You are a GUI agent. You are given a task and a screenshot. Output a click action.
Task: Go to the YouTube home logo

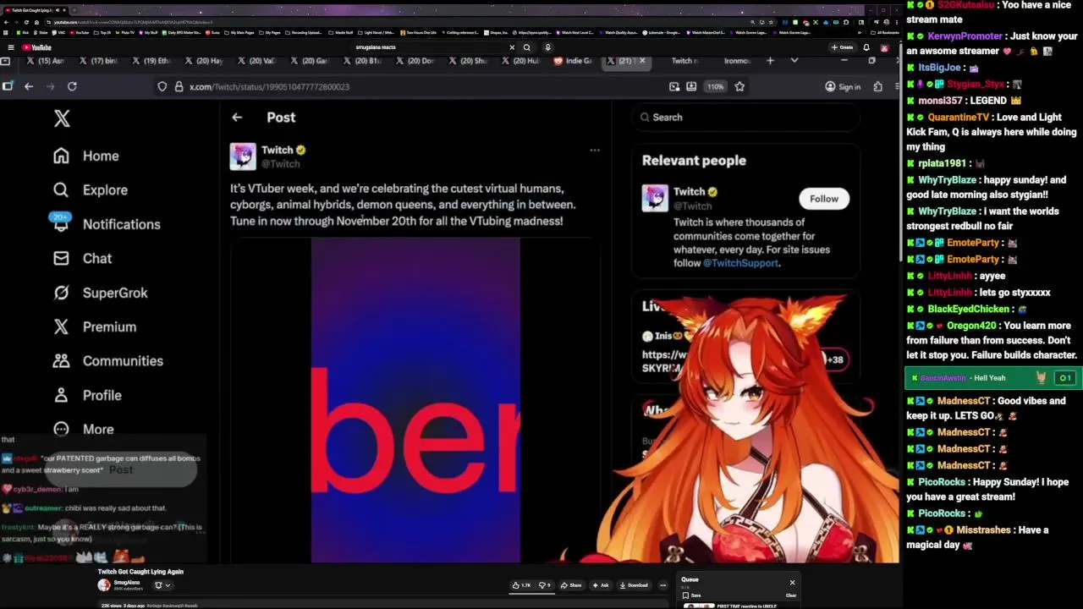coord(37,47)
